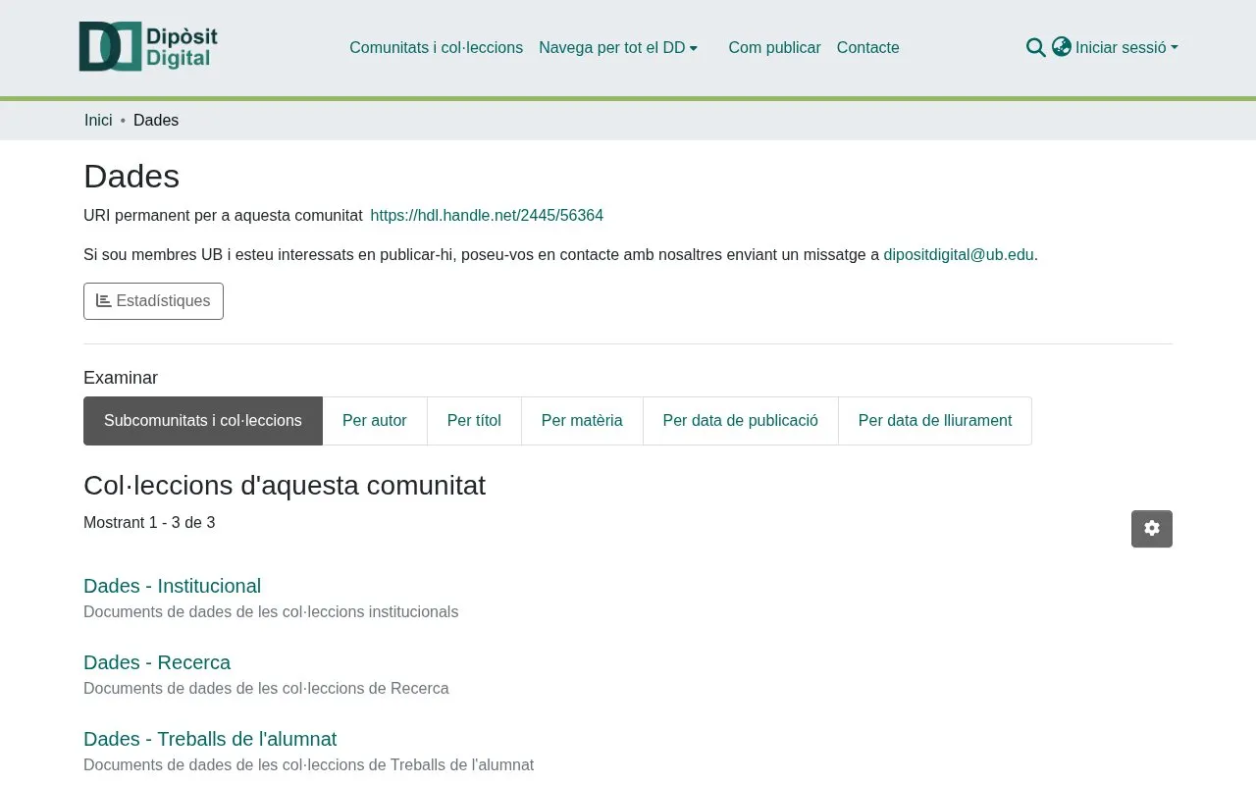The image size is (1256, 785).
Task: Click Documents de dades de Recerca description
Action: tap(266, 689)
